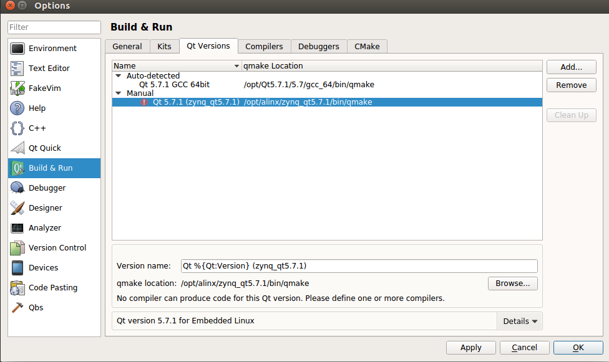
Task: Open the C++ braces icon
Action: click(x=17, y=128)
